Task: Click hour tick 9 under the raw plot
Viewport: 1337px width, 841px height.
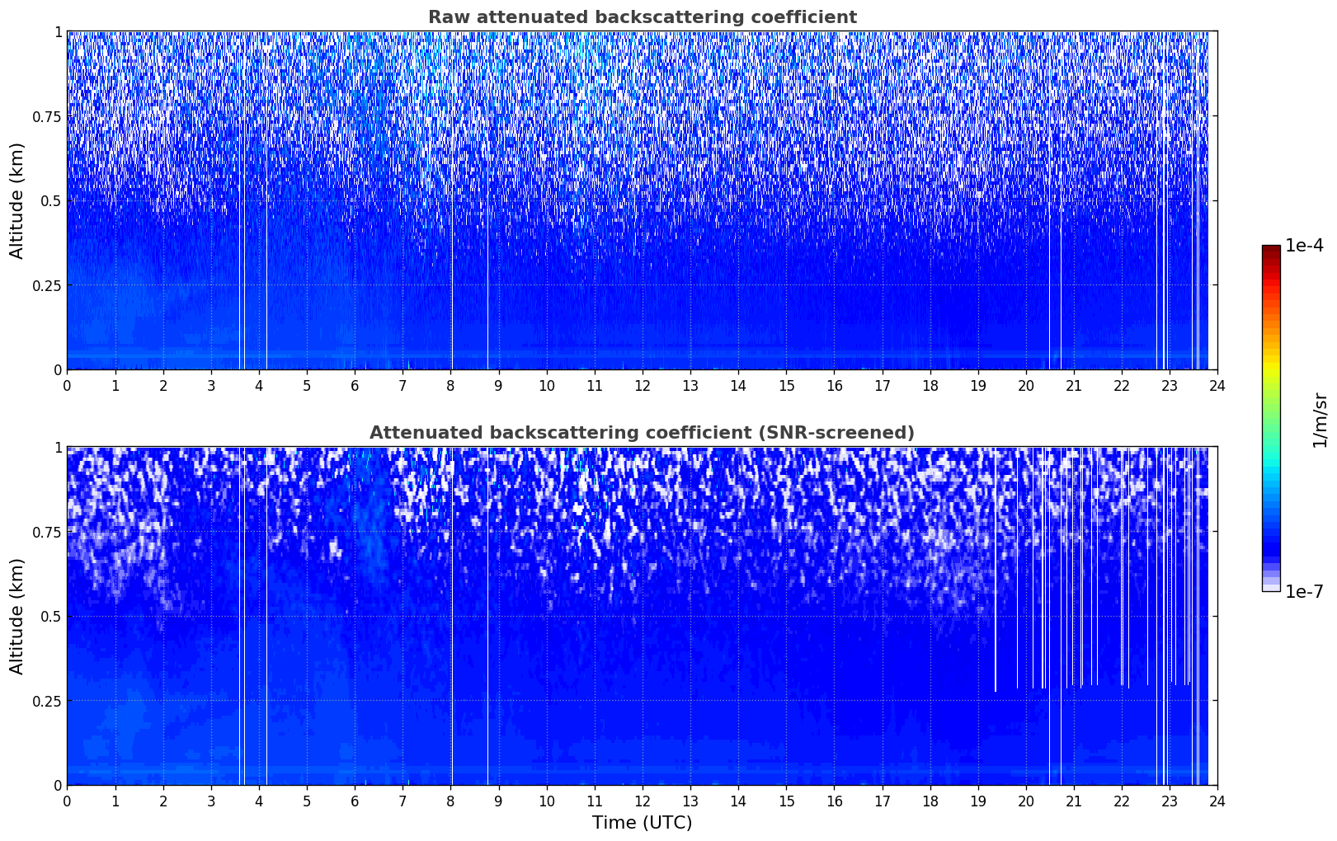Action: [498, 385]
